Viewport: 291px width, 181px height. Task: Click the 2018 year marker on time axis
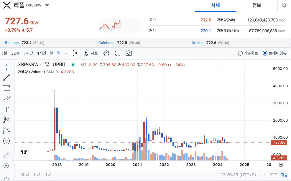point(57,165)
